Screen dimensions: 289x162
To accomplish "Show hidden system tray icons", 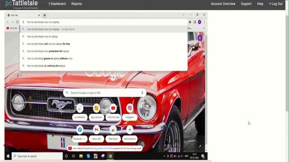I will tap(164, 156).
